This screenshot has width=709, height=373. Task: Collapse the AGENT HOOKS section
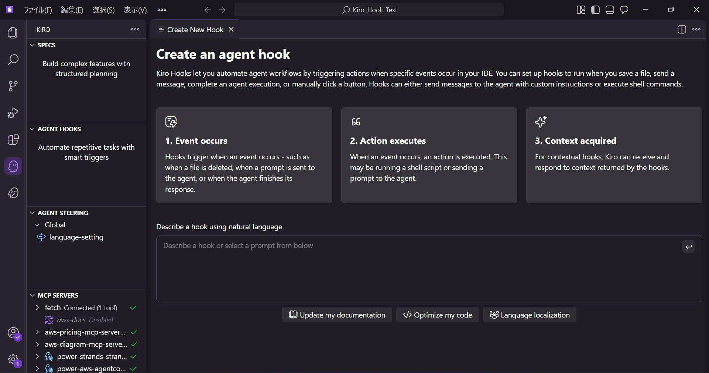click(32, 129)
